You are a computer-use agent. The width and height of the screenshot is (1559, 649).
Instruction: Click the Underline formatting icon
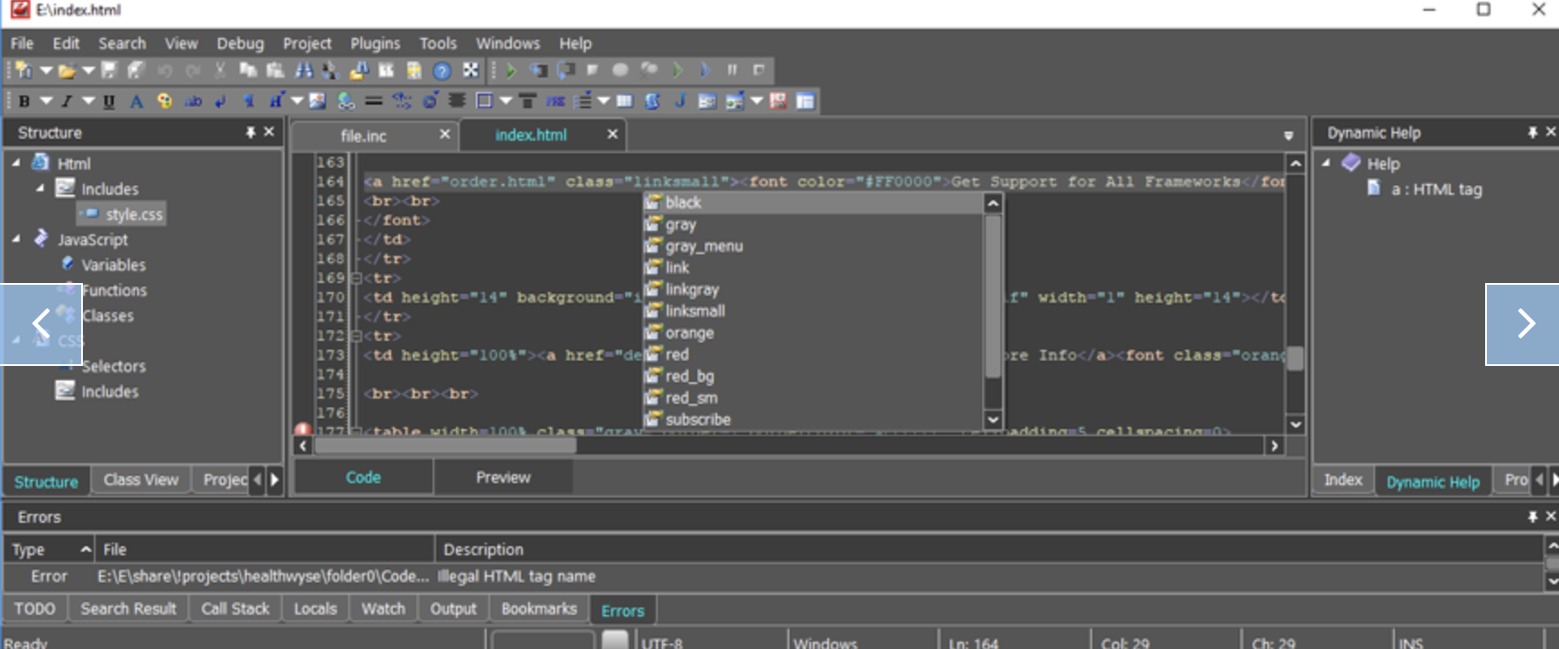(x=109, y=101)
